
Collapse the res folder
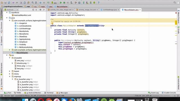(x=7, y=55)
